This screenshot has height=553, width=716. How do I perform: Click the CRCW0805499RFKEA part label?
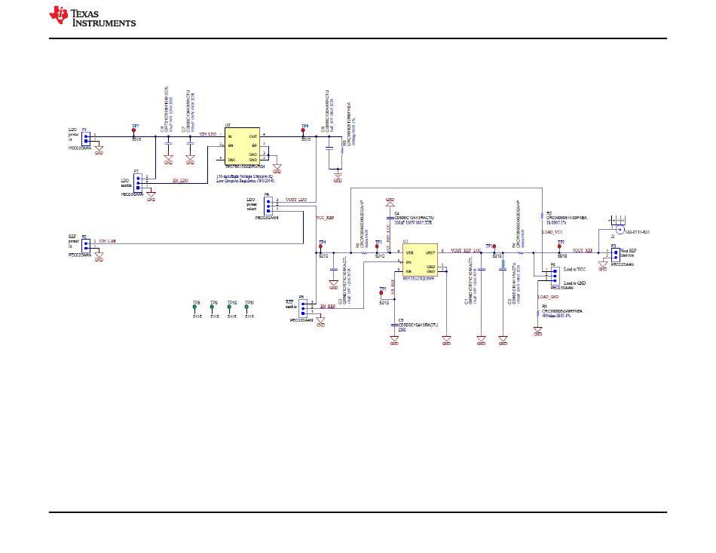coord(562,311)
